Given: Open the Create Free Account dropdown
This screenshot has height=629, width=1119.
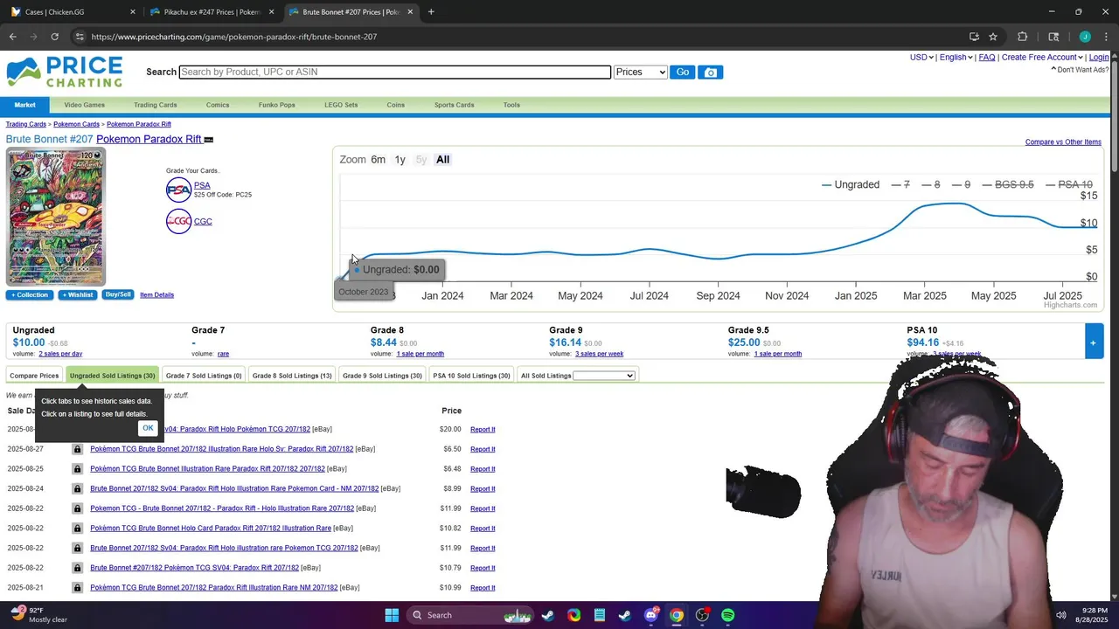Looking at the screenshot, I should click(1042, 57).
